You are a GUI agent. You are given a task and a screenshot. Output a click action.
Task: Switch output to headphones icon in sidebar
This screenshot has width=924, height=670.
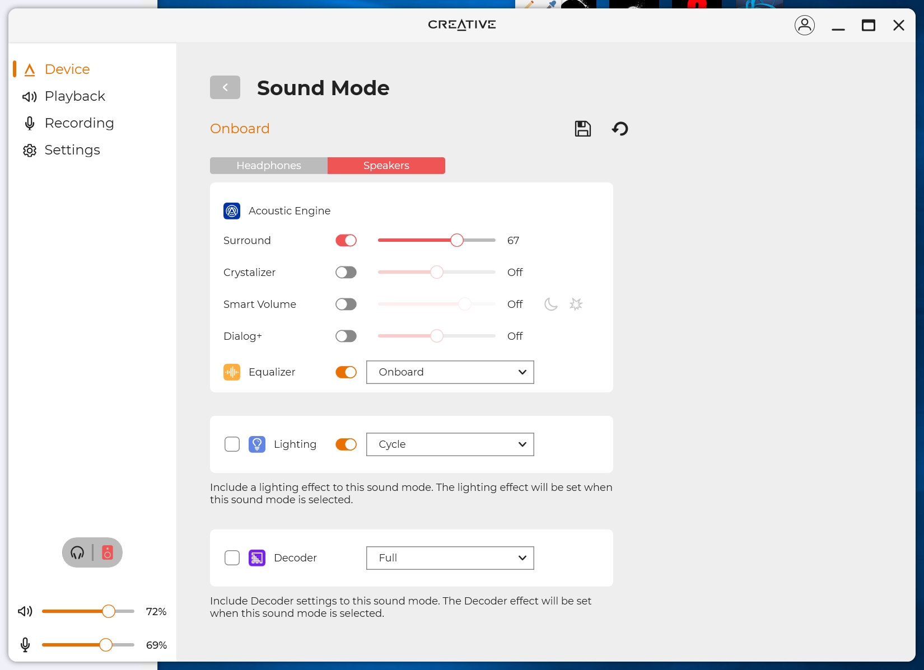(77, 552)
